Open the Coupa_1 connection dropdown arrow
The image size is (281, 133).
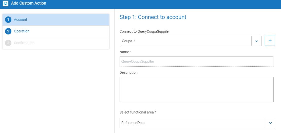256,41
